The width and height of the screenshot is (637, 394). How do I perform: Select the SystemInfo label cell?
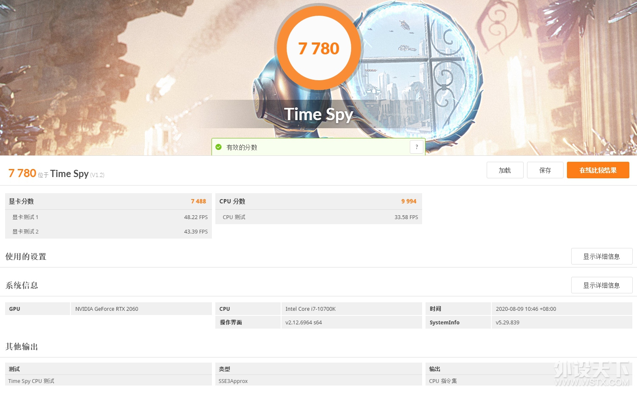point(458,322)
